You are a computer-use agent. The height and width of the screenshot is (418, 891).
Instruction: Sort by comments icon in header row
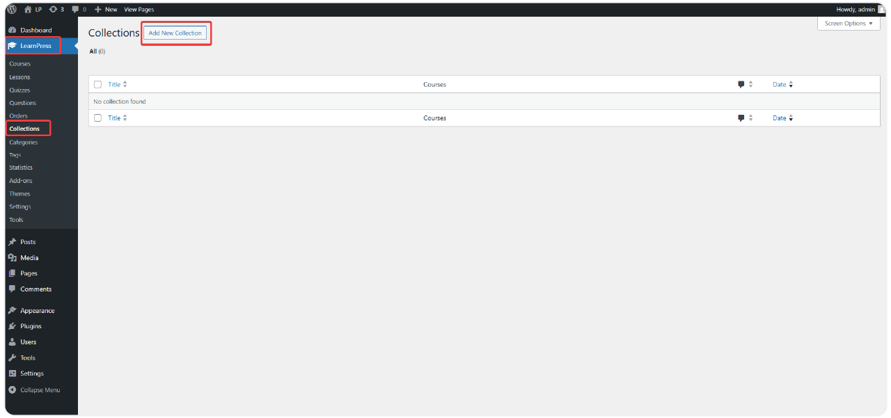pos(741,84)
